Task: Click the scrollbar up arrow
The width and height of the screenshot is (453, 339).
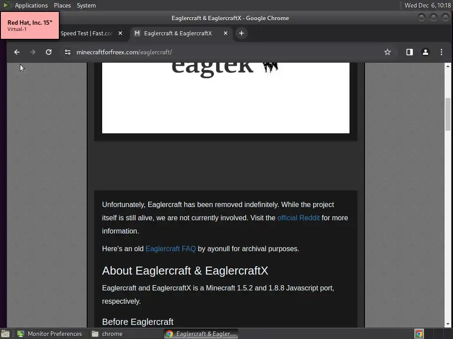Action: (448, 66)
